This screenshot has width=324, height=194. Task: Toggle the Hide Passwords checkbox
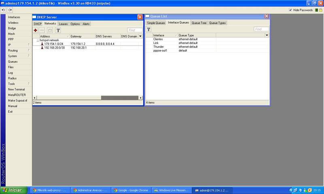click(x=290, y=10)
